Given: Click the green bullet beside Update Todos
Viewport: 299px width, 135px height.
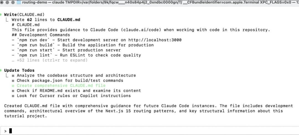Looking at the screenshot, I should pyautogui.click(x=1, y=70).
